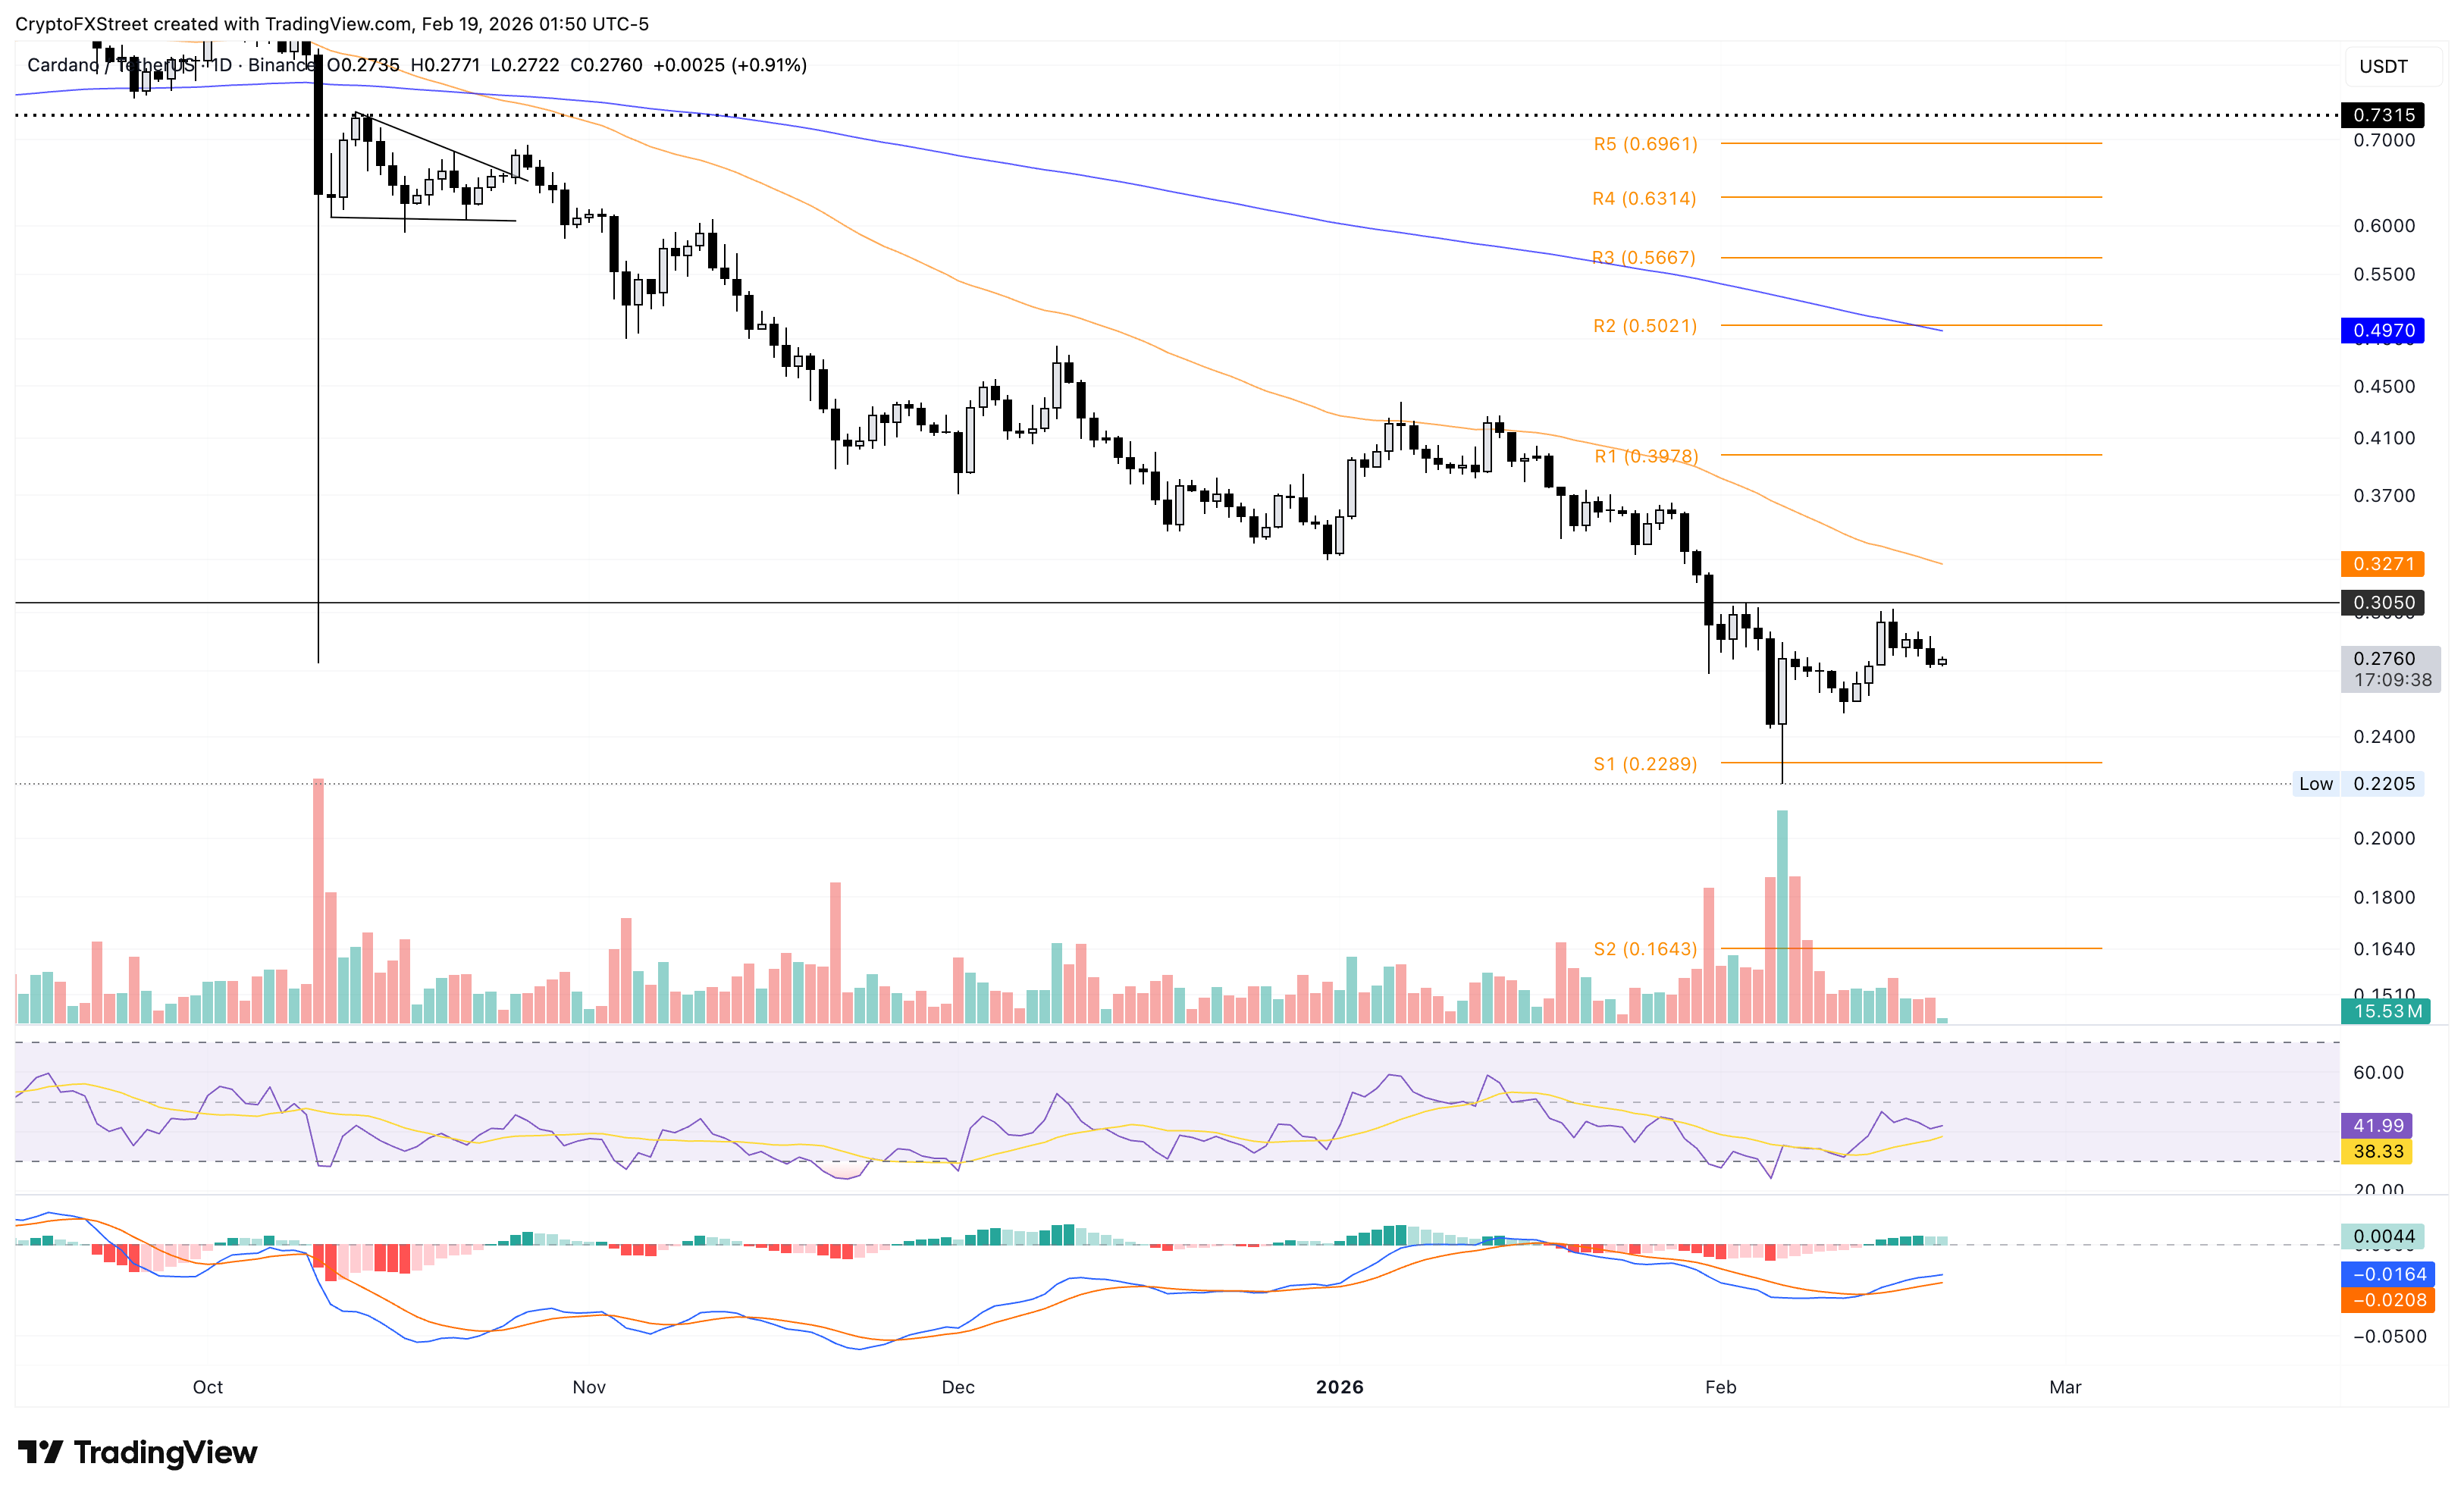Click the current price 0.2760 countdown label
This screenshot has width=2464, height=1498.
point(2390,669)
